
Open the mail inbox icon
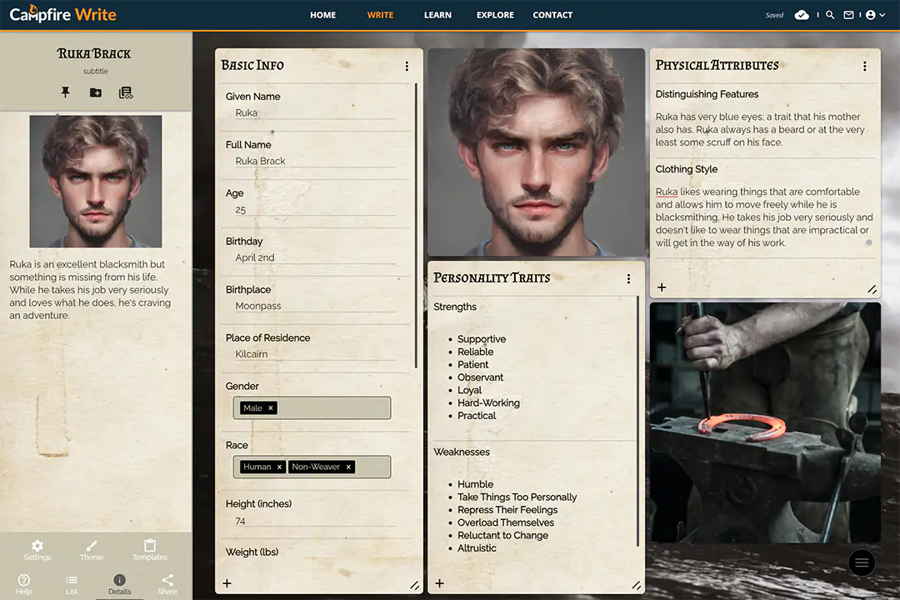pyautogui.click(x=849, y=15)
